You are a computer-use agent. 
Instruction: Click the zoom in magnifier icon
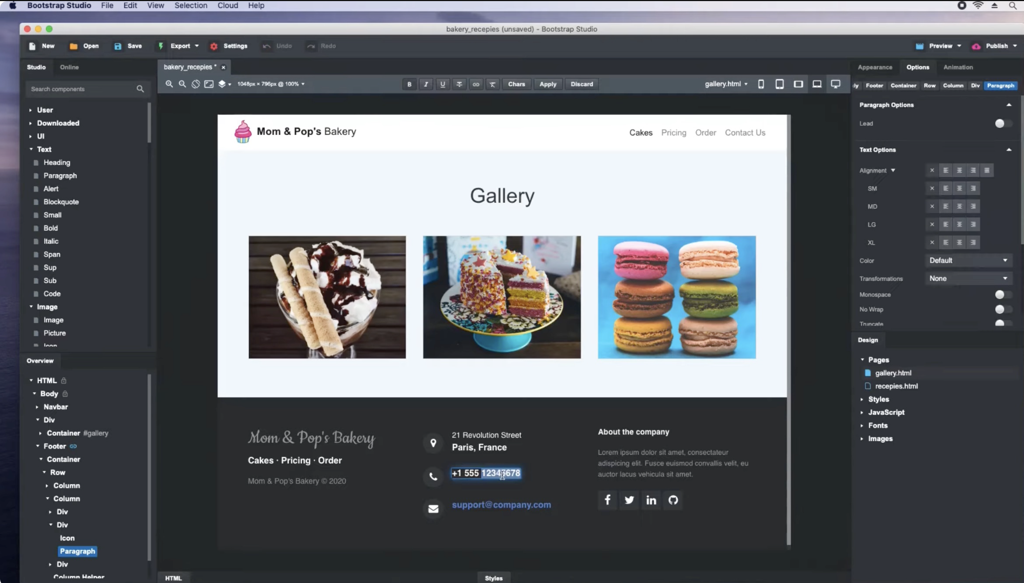pyautogui.click(x=169, y=84)
